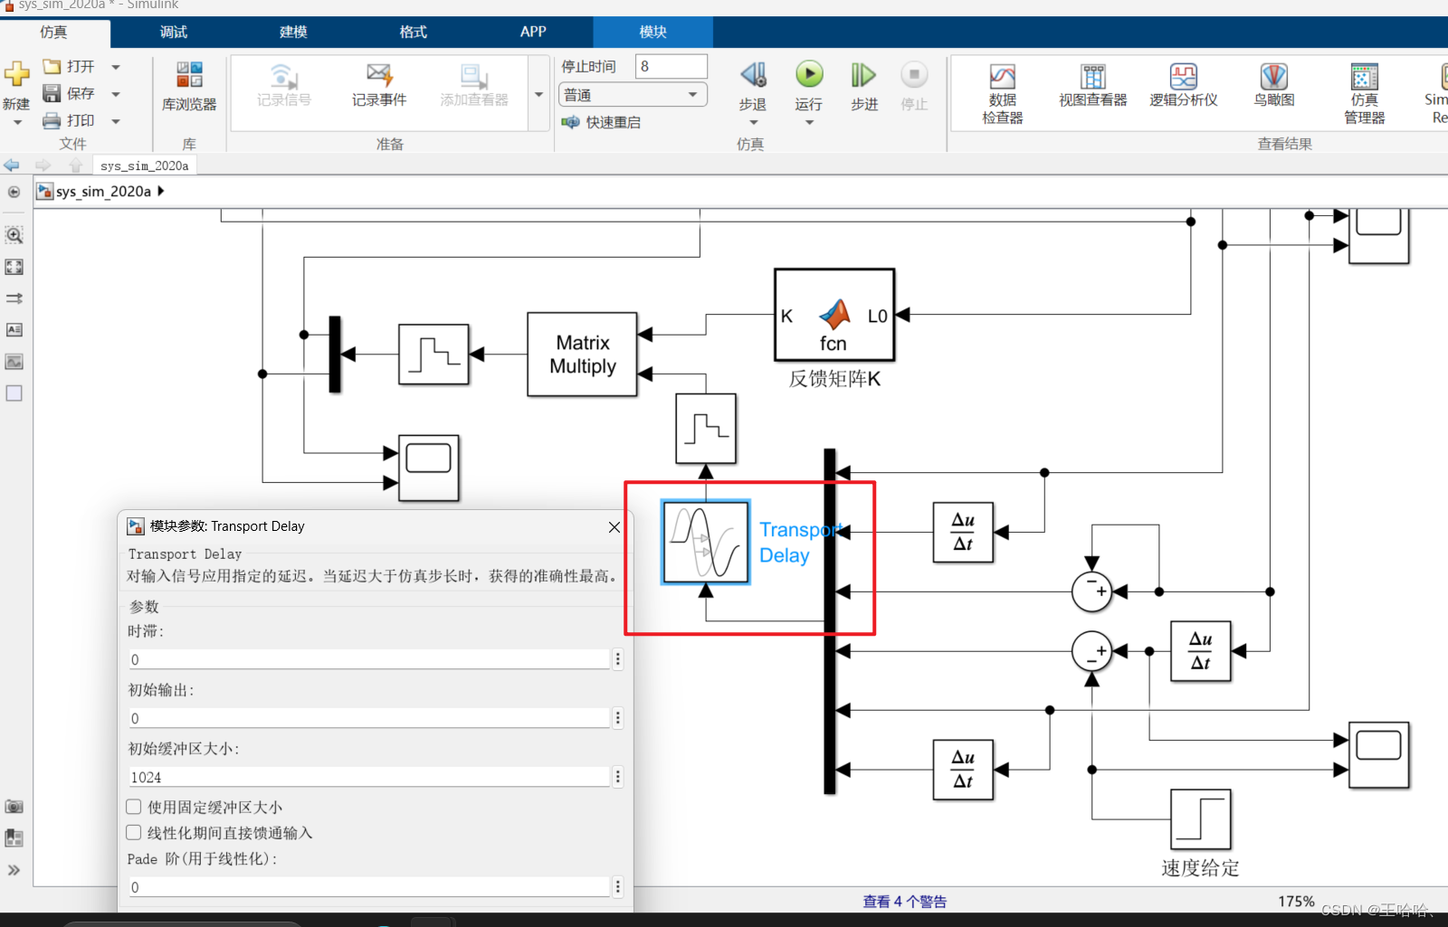Open the options menu beside buffer size field
The image size is (1448, 927).
point(618,777)
